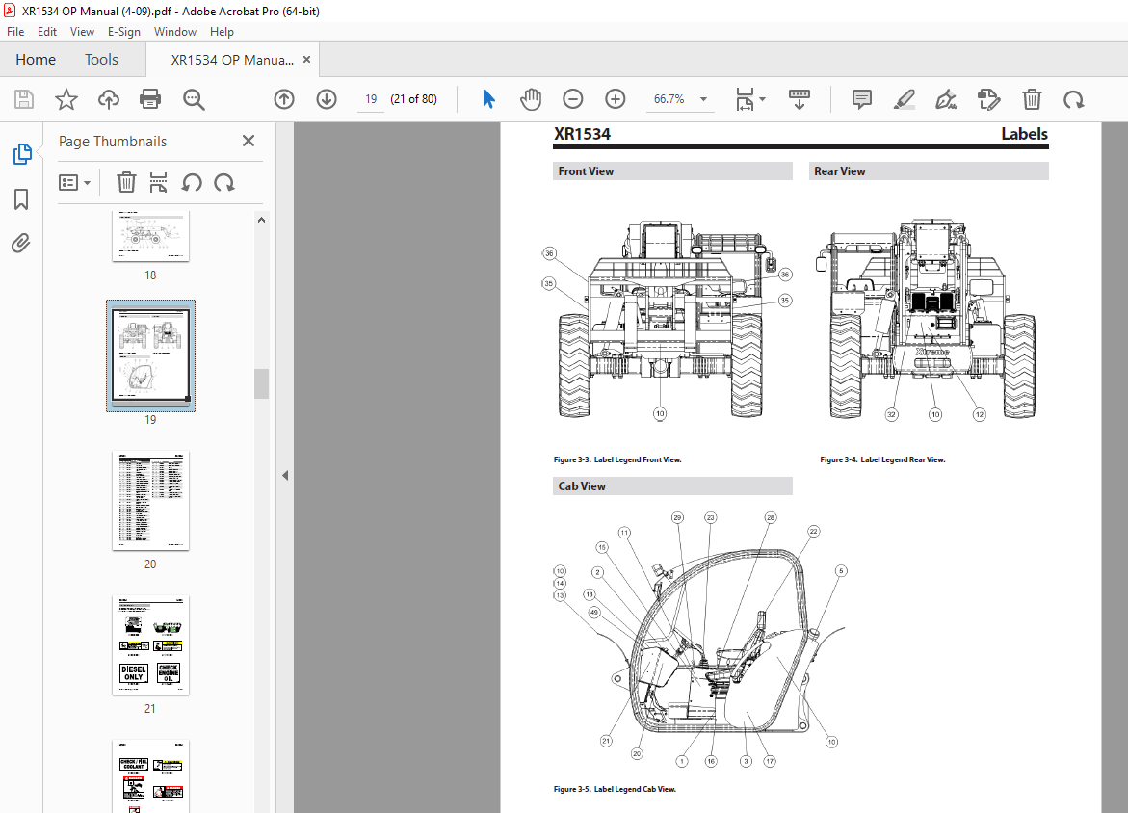
Task: Switch to the Selection arrow tool
Action: (x=488, y=98)
